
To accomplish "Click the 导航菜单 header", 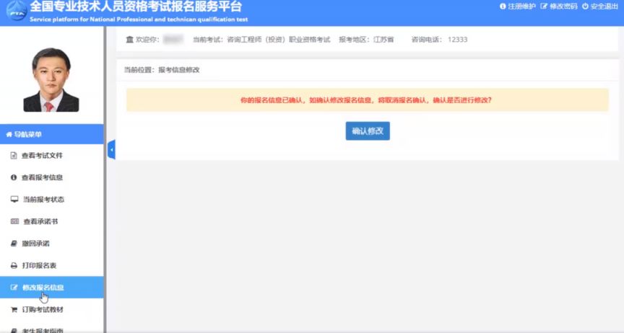I will coord(52,134).
